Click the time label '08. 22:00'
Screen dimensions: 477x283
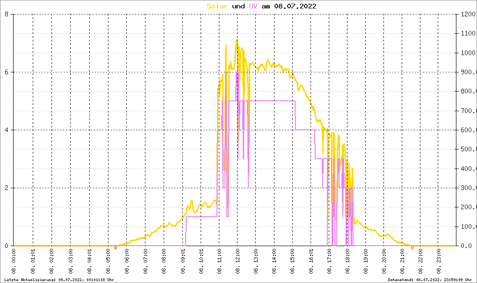420,262
